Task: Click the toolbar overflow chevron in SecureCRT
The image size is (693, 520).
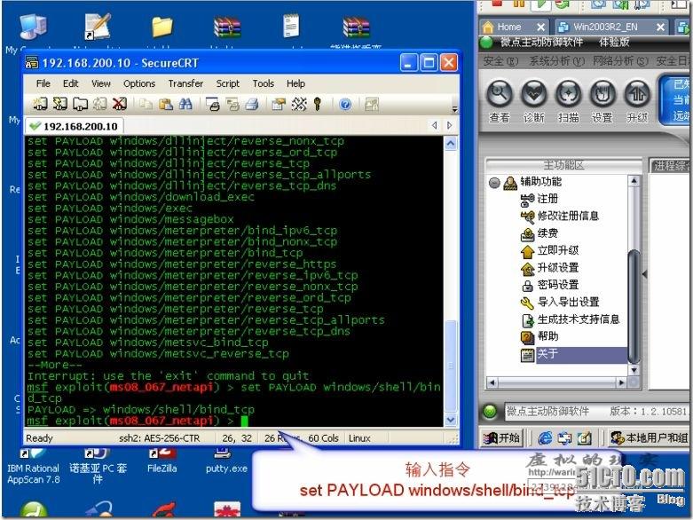Action: coord(454,108)
